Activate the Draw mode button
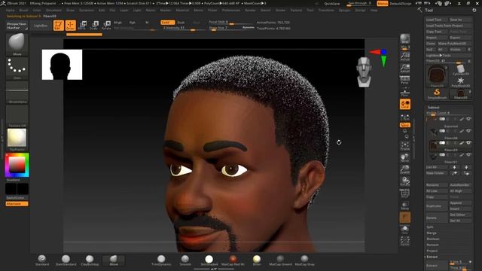 70,25
